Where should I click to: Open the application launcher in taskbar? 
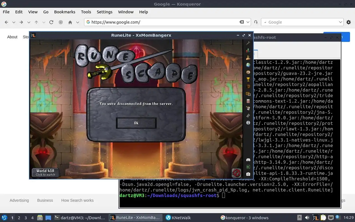(4, 218)
